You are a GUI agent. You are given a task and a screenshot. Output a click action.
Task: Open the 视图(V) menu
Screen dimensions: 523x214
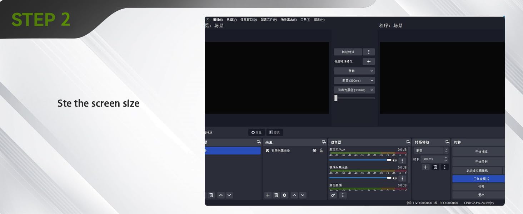point(231,20)
